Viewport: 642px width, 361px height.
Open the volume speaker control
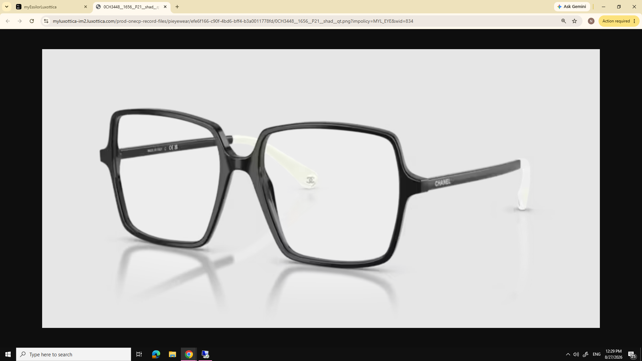click(576, 354)
